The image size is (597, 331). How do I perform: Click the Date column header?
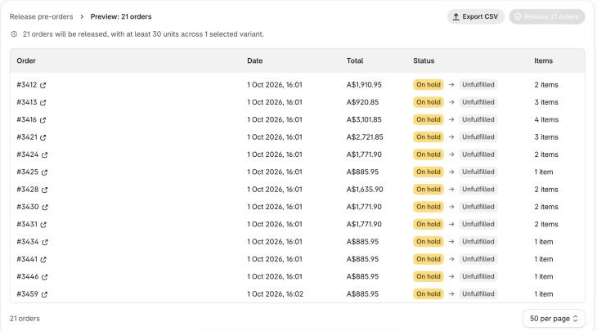click(254, 60)
